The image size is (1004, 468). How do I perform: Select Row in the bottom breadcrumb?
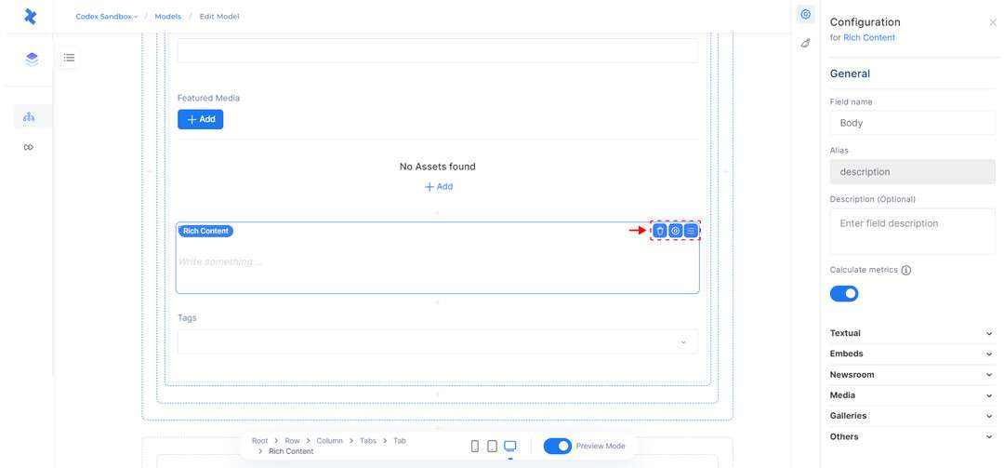coord(292,441)
